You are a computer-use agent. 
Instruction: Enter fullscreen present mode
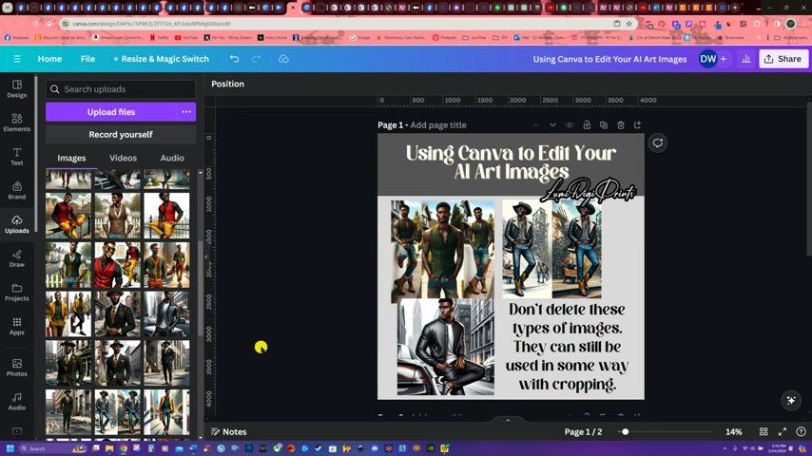[782, 431]
